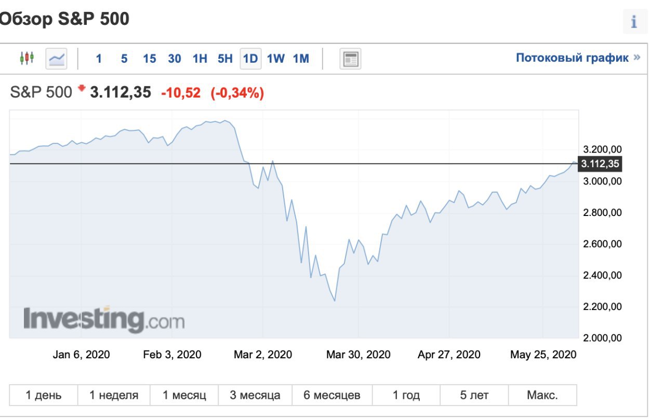Select the area line chart icon
665x419 pixels.
[x=56, y=59]
